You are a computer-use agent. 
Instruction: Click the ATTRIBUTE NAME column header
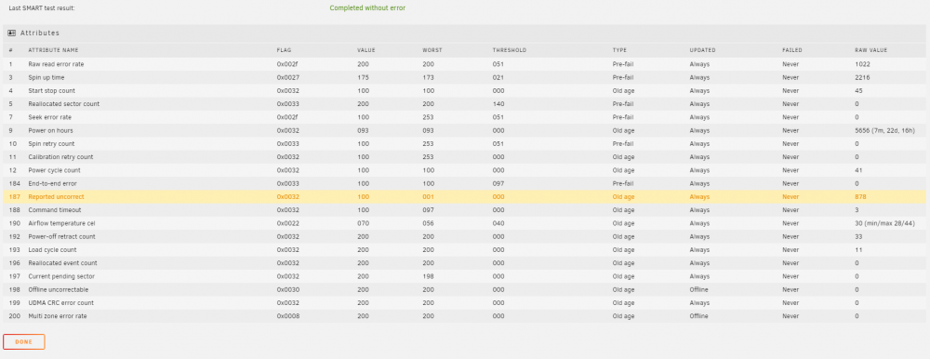point(53,50)
